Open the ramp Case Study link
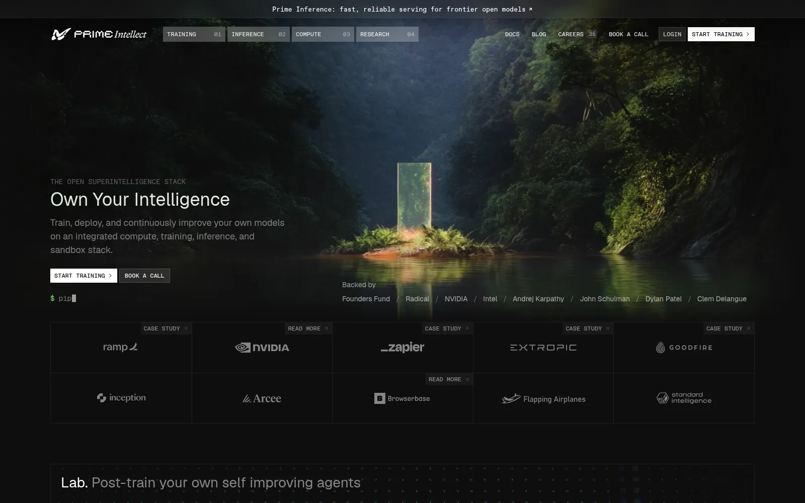The height and width of the screenshot is (503, 805). click(x=166, y=328)
